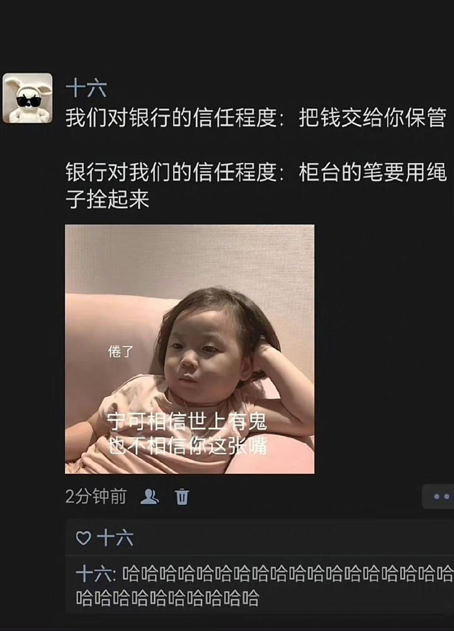This screenshot has width=454, height=631.
Task: Check post visibility via people icon
Action: coord(150,496)
